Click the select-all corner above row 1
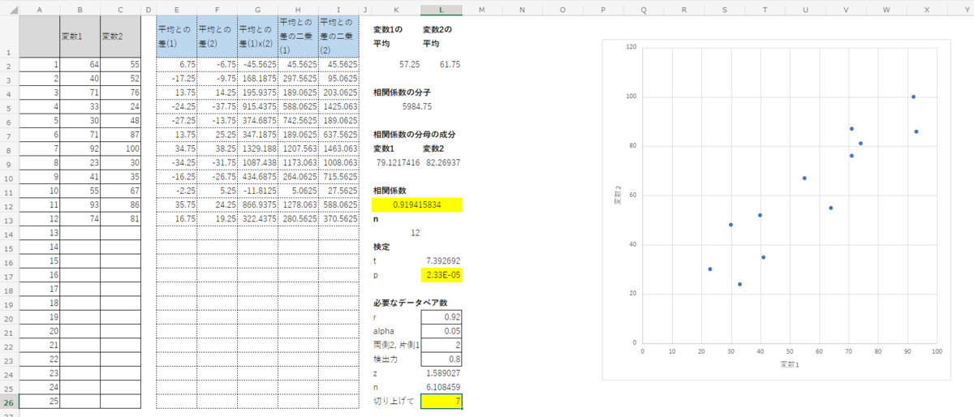This screenshot has width=974, height=417. [9, 9]
